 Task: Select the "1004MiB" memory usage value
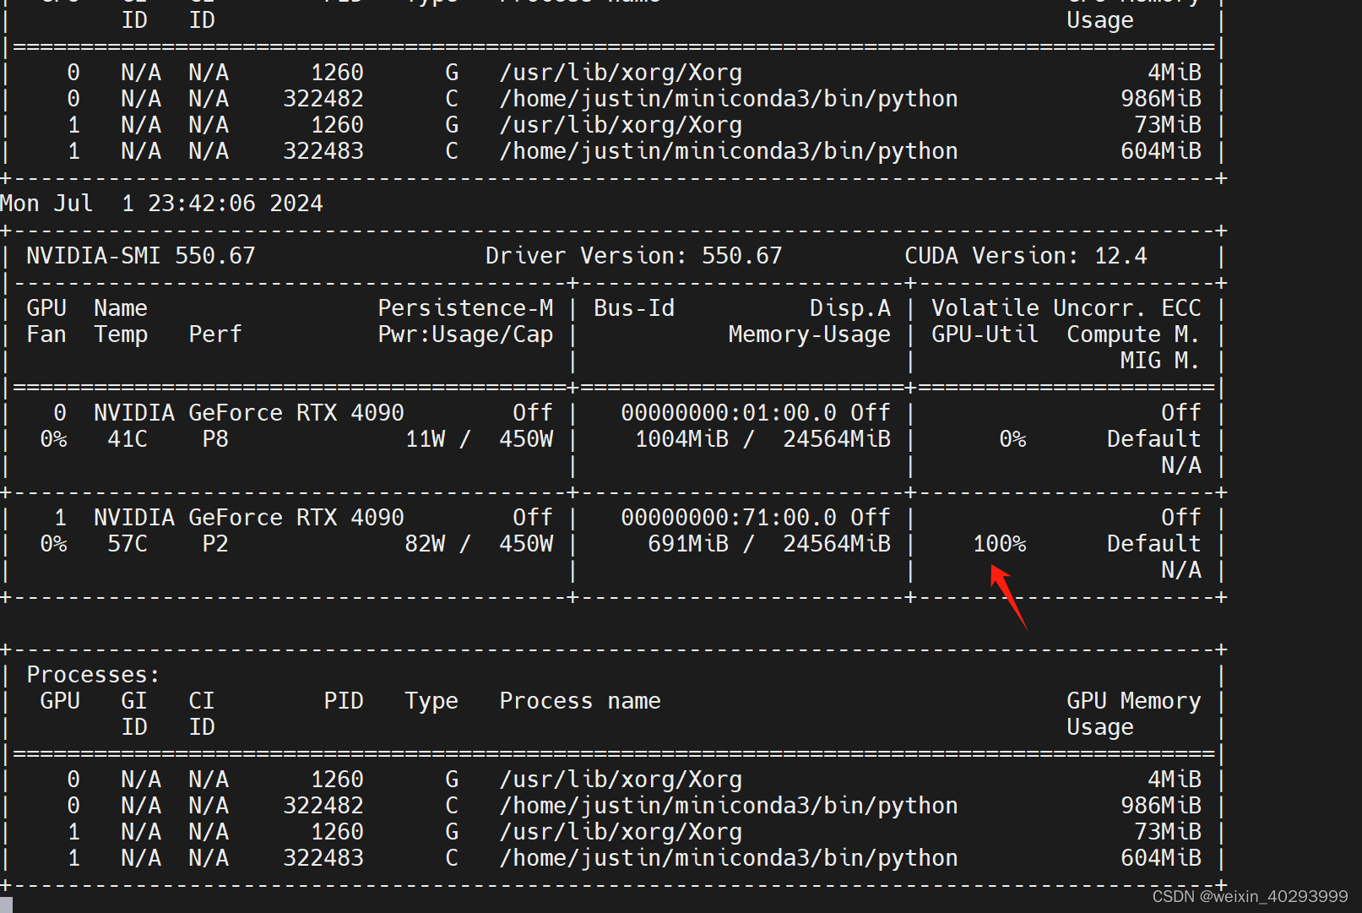pyautogui.click(x=681, y=439)
